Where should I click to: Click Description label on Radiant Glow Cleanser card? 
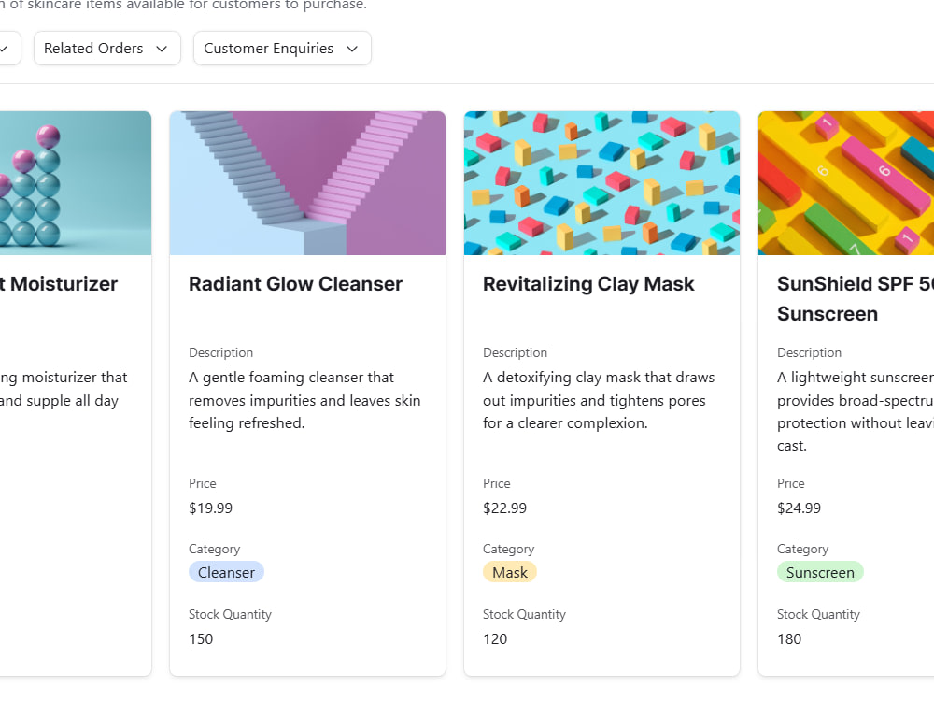pyautogui.click(x=221, y=352)
